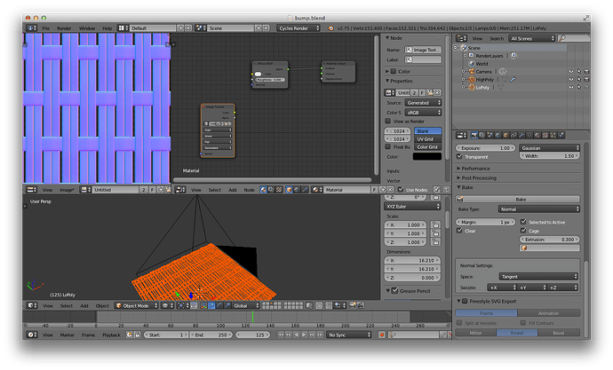613x370 pixels.
Task: Open the Playback menu in the timeline
Action: point(111,335)
